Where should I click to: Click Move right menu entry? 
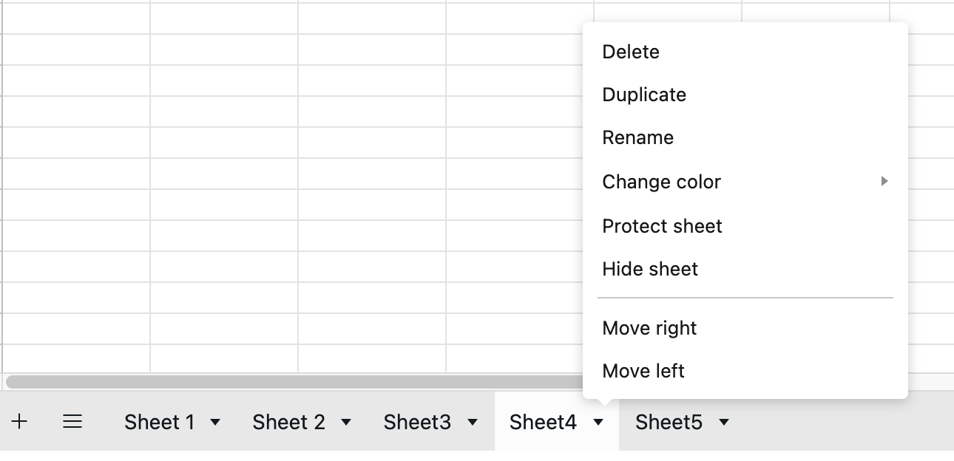(x=649, y=328)
